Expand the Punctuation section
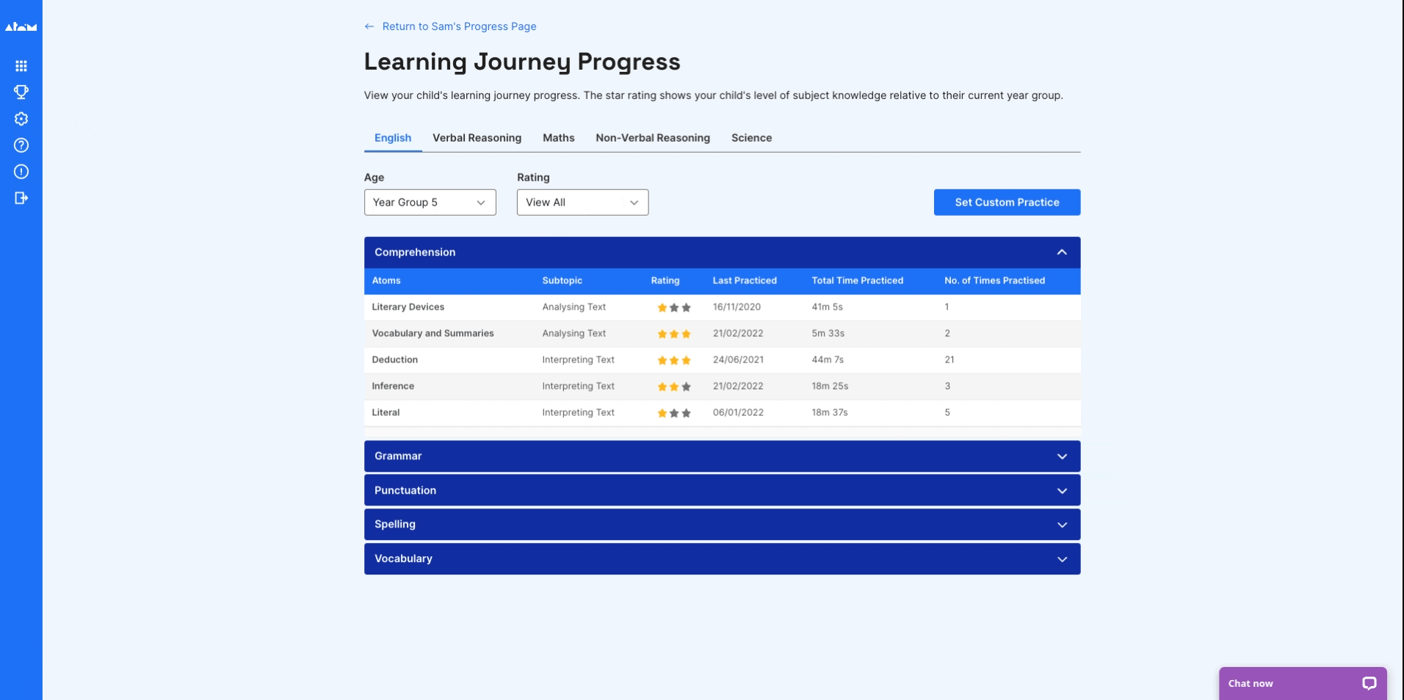Image resolution: width=1404 pixels, height=700 pixels. (1061, 490)
